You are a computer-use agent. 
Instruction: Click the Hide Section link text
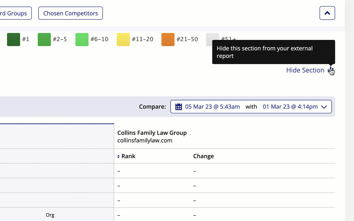tap(305, 70)
